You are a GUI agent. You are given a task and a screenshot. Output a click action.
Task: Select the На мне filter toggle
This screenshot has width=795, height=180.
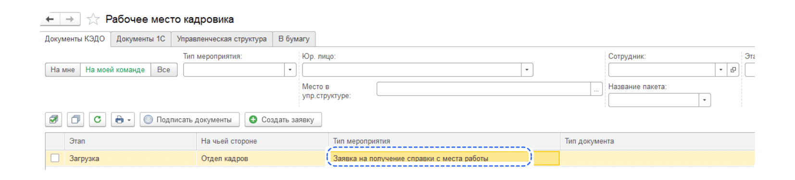[63, 70]
